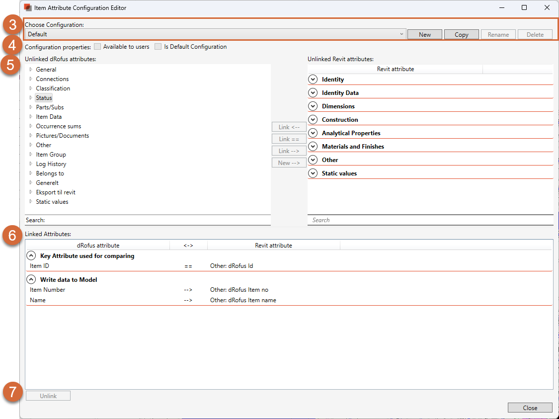
Task: Select the Item Group tree item
Action: point(51,154)
